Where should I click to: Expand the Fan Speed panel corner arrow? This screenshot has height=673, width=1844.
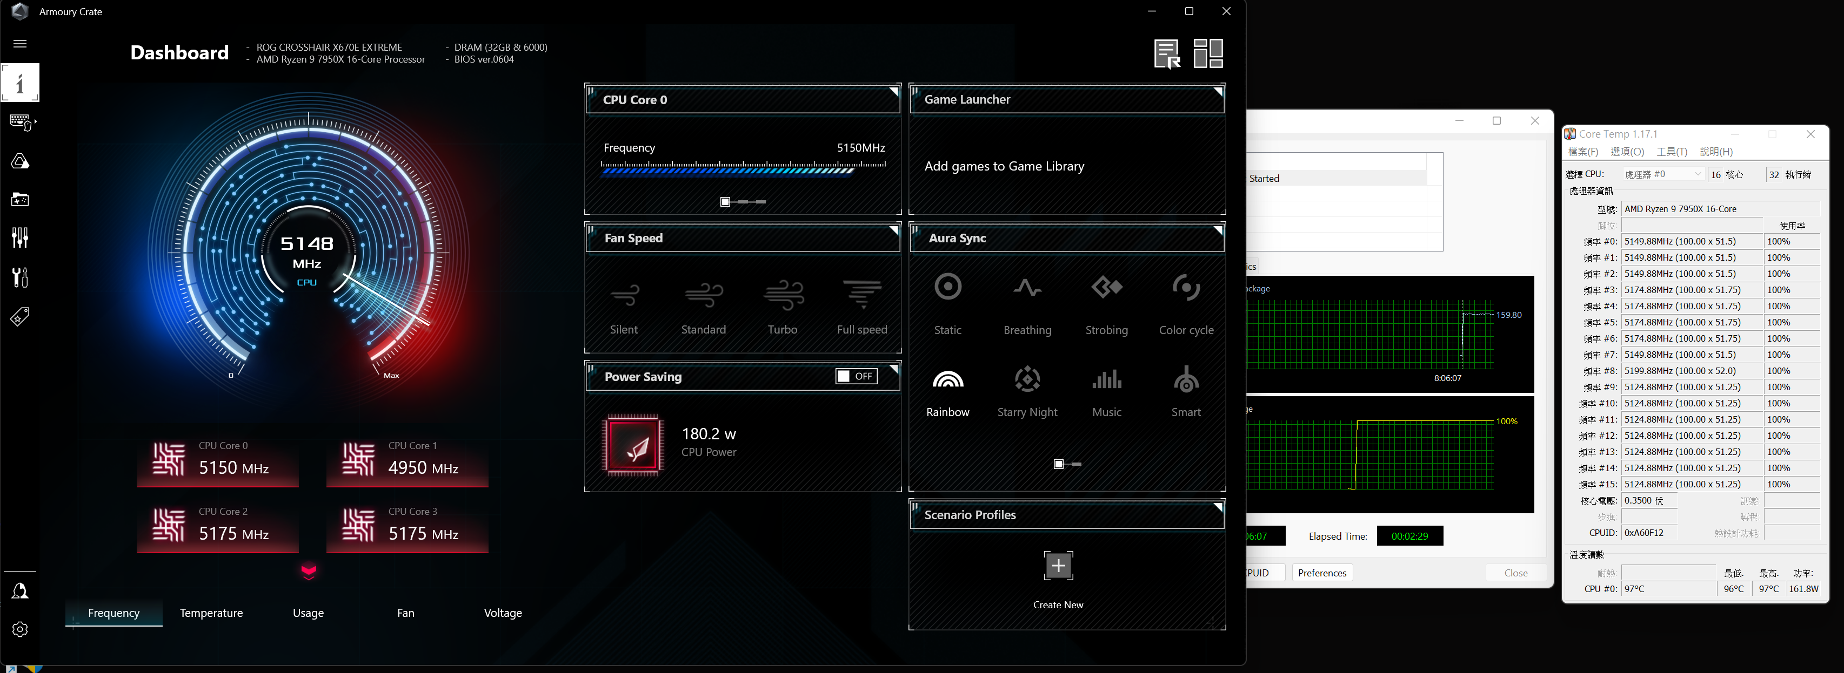point(893,230)
